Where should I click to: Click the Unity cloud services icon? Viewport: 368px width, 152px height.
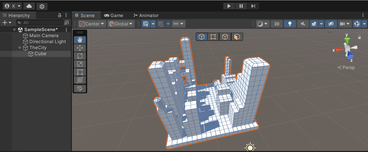[x=29, y=6]
